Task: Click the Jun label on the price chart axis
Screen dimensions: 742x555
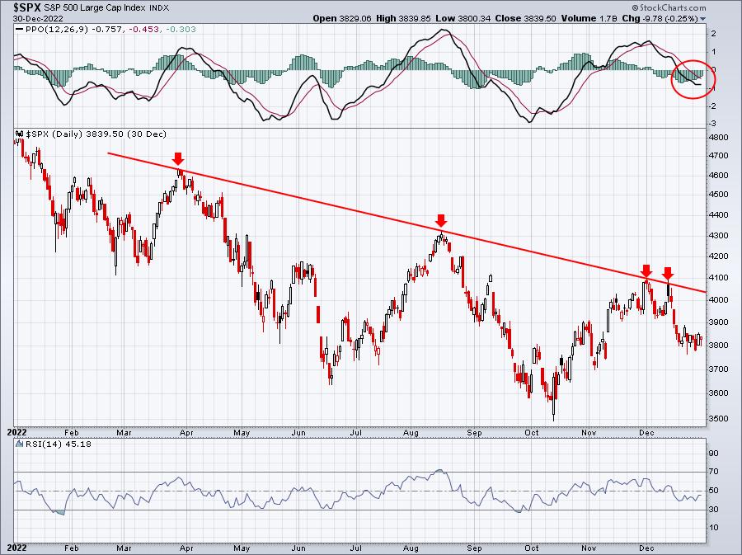Action: 300,430
